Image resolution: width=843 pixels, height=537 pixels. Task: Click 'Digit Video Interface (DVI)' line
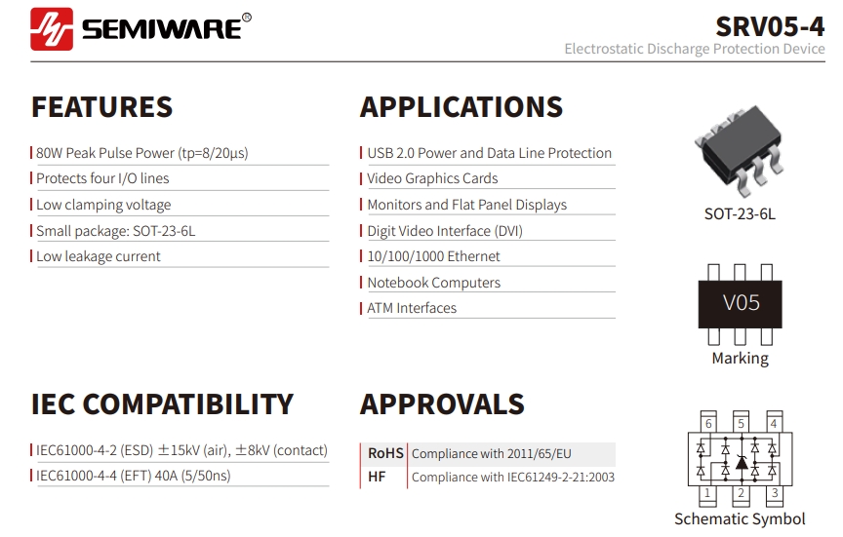point(445,231)
